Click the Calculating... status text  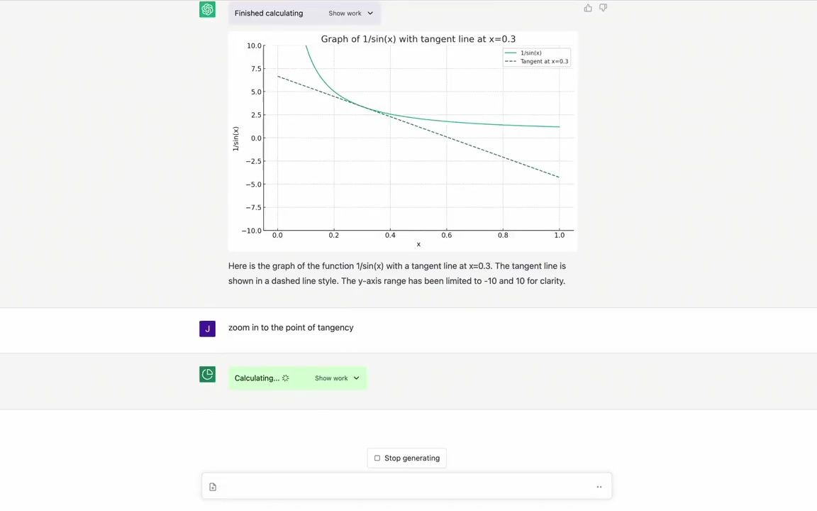tap(257, 378)
